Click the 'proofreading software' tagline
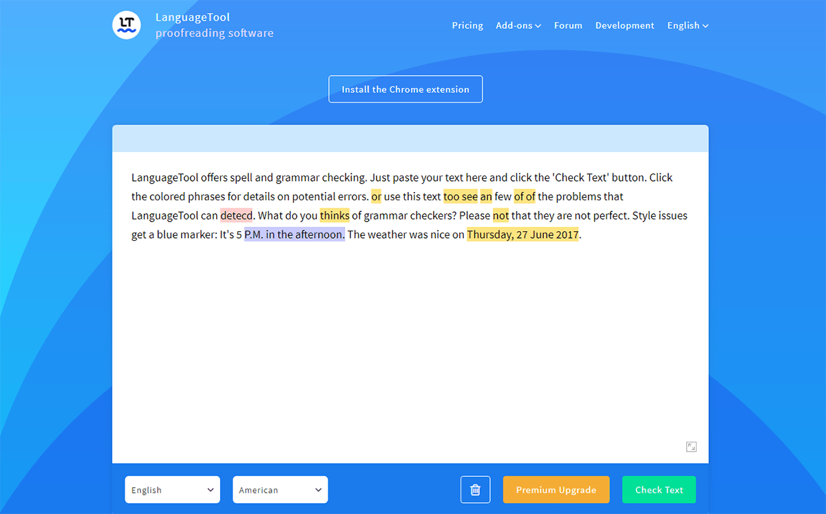The width and height of the screenshot is (826, 514). 214,33
